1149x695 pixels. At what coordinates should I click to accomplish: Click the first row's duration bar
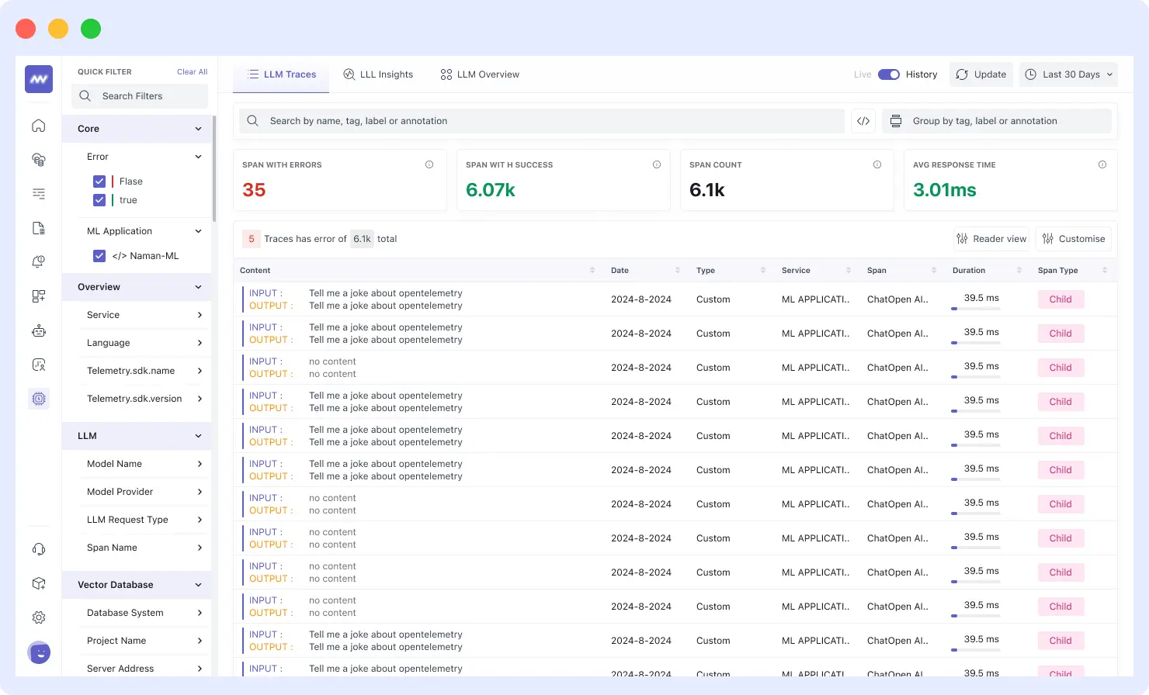pyautogui.click(x=977, y=309)
